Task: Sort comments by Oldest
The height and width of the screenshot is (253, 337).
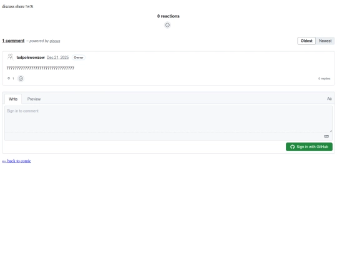Action: click(x=306, y=41)
